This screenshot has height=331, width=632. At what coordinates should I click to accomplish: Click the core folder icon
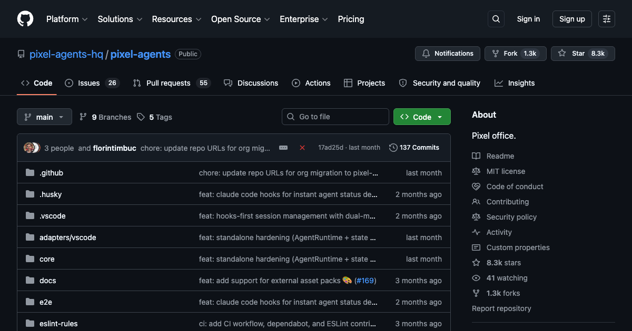pos(30,259)
